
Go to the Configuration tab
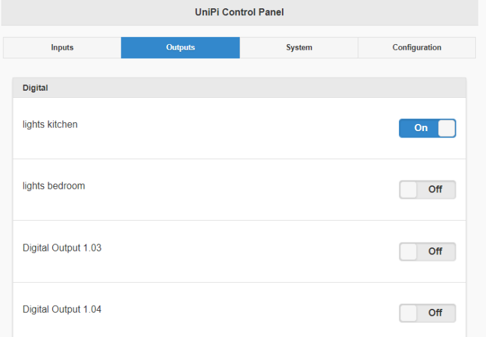(416, 47)
